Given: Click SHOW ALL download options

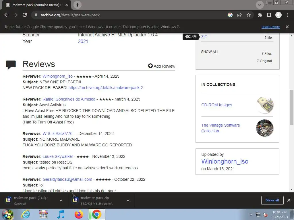Looking at the screenshot, I should coord(210,52).
